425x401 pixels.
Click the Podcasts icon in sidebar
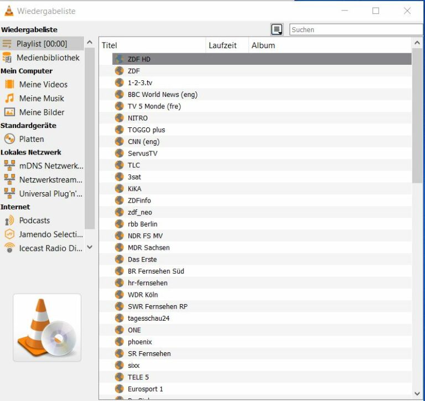coord(9,220)
